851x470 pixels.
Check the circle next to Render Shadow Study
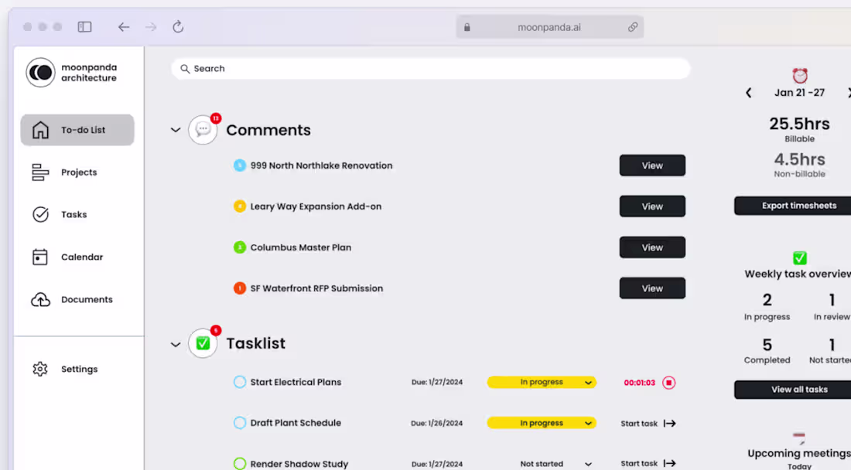(x=239, y=463)
